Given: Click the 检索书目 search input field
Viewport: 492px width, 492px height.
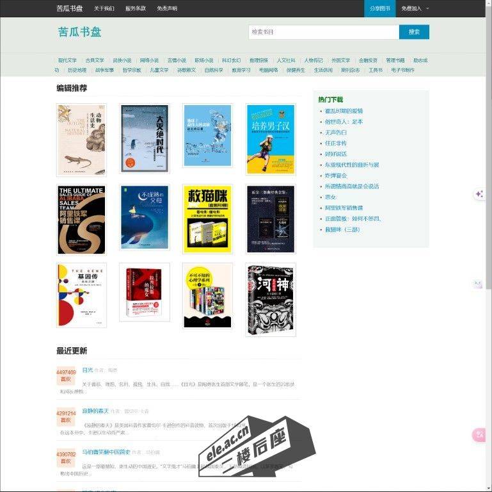Looking at the screenshot, I should coord(323,32).
